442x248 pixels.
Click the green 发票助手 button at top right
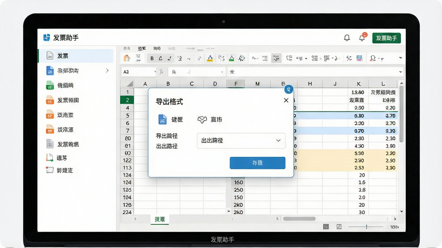[386, 38]
